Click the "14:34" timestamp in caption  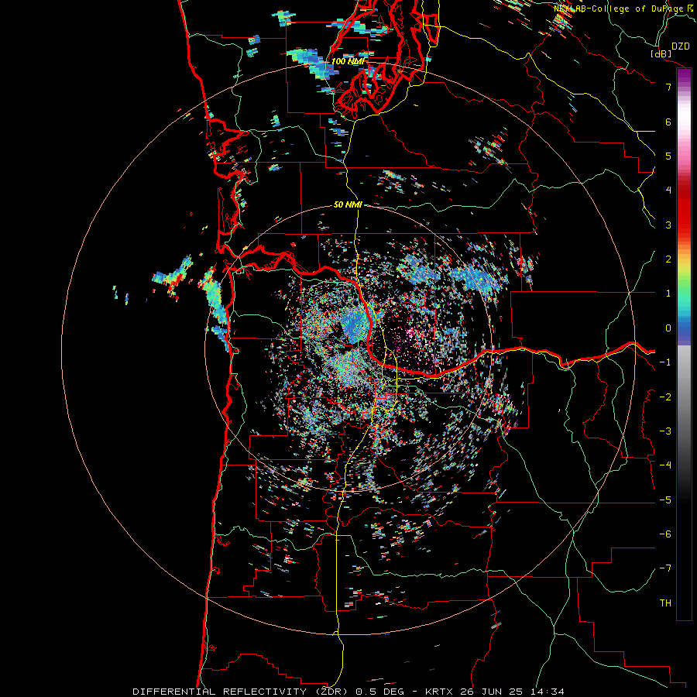click(548, 692)
